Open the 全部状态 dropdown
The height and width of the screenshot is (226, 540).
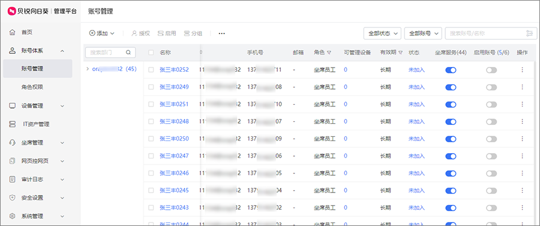pyautogui.click(x=382, y=33)
